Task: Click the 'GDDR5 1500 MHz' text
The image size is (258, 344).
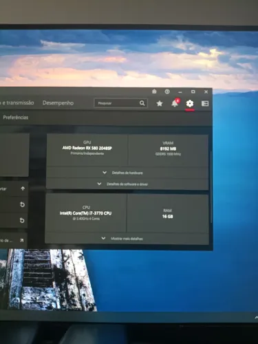Action: pyautogui.click(x=168, y=154)
